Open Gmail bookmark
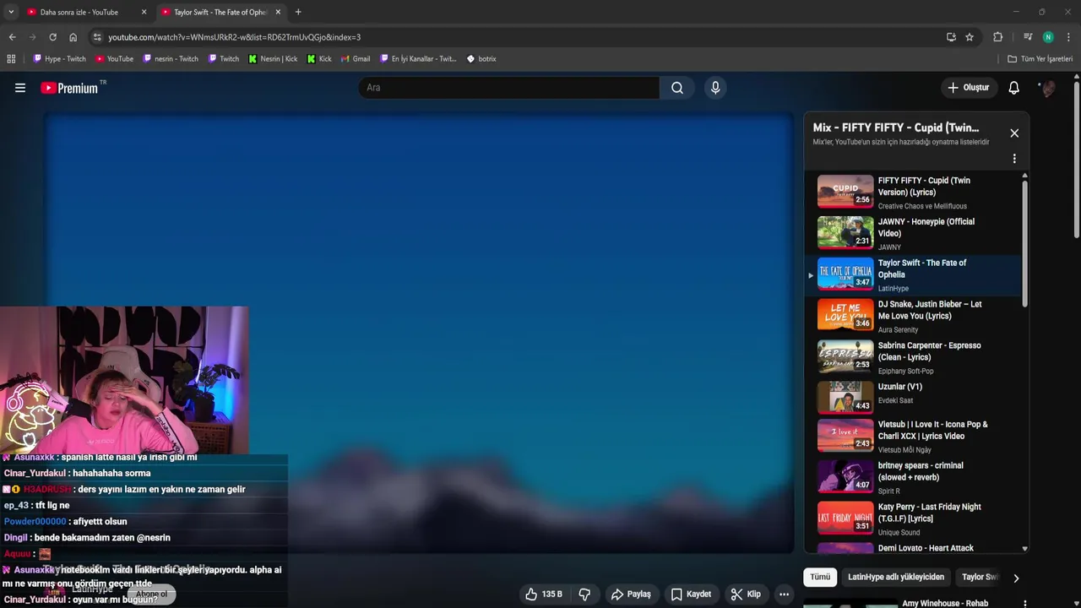This screenshot has height=608, width=1081. [356, 59]
